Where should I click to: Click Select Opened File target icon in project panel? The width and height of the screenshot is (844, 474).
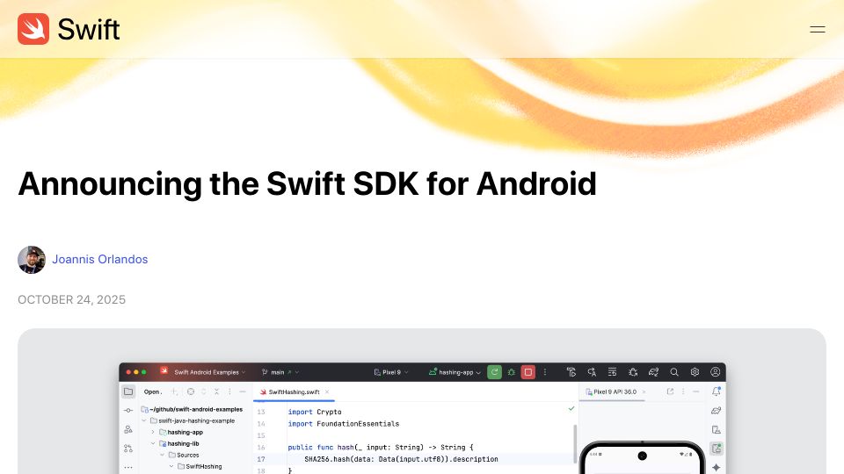pos(191,391)
